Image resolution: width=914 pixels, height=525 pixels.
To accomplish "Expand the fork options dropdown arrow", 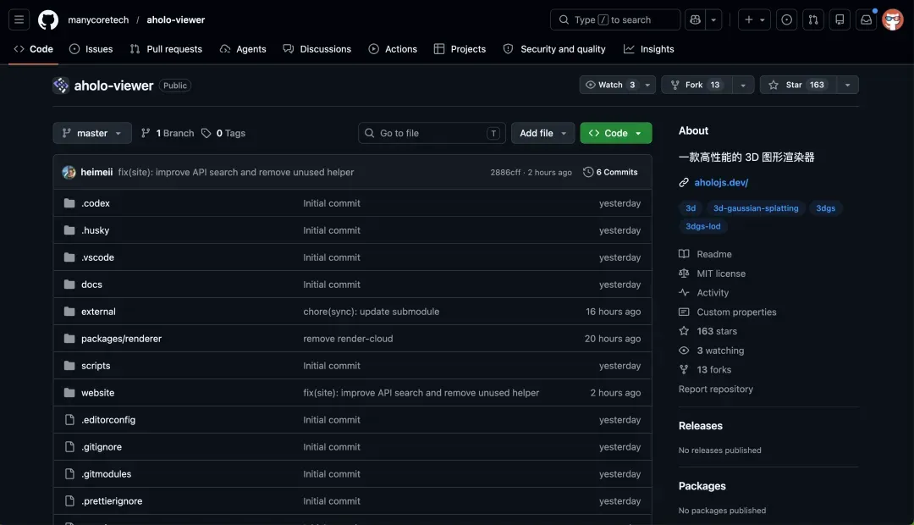I will (x=743, y=85).
